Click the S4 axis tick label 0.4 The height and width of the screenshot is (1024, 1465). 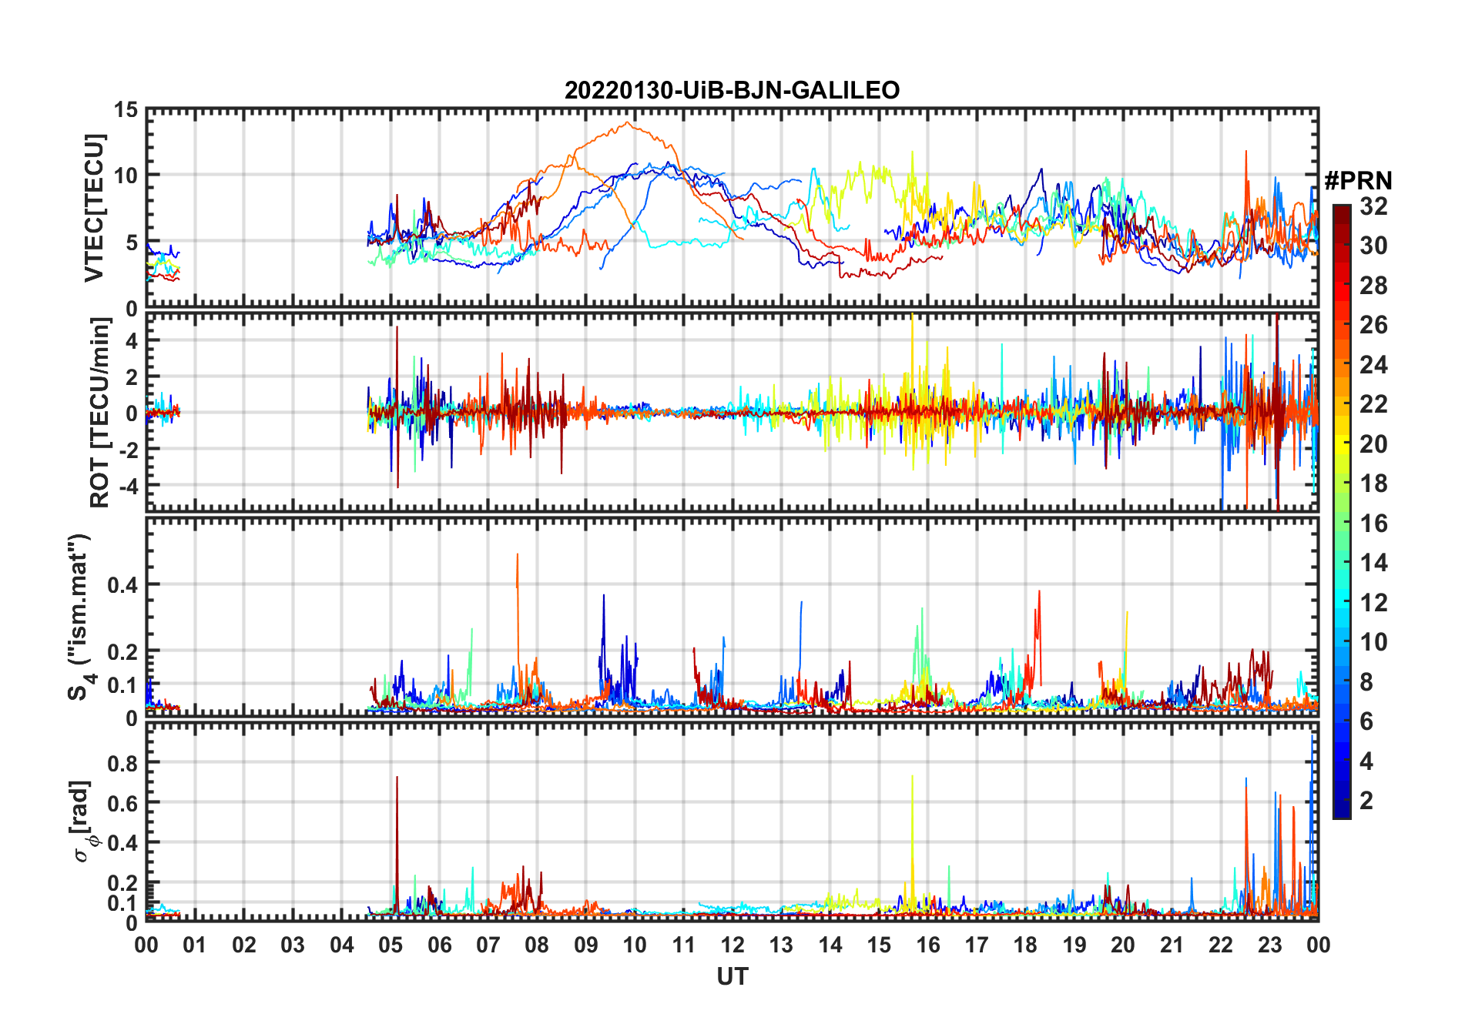[x=122, y=585]
